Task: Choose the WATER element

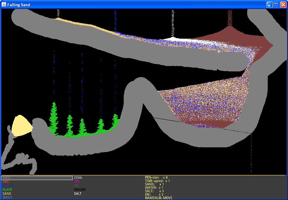Action: click(8, 186)
